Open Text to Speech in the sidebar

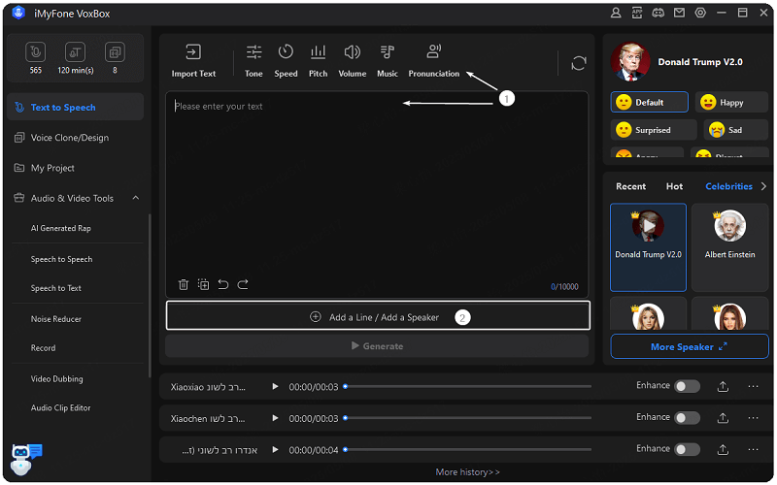76,108
